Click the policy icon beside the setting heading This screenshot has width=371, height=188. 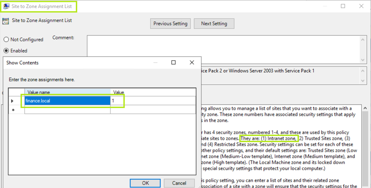point(6,21)
